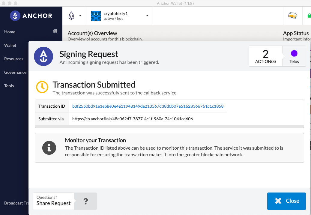
Task: Click the green wallet lock icon
Action: click(309, 16)
